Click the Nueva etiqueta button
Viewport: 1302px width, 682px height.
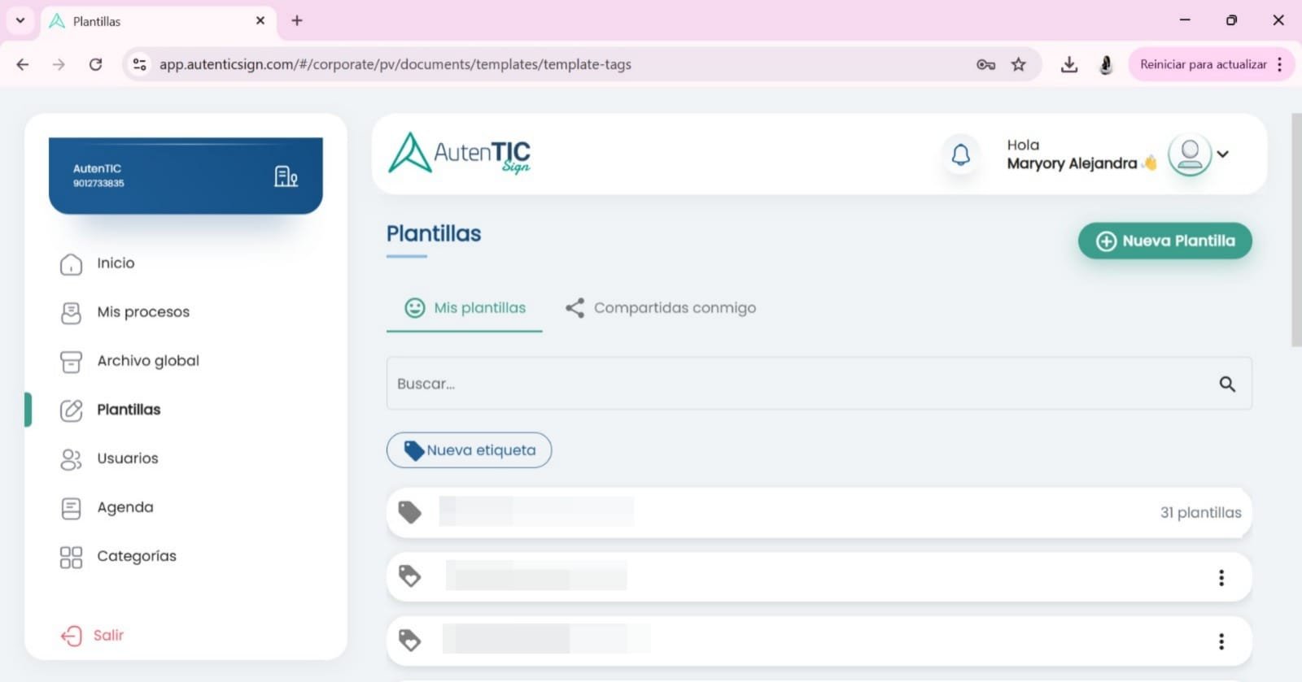tap(469, 450)
